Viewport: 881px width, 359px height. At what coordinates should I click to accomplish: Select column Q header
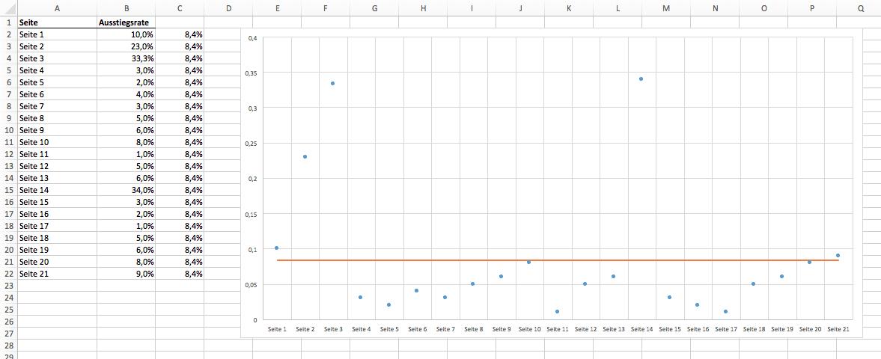(x=861, y=7)
